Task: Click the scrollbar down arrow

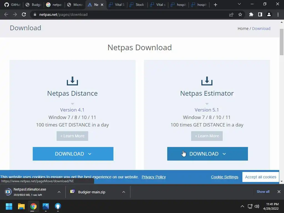Action: click(x=282, y=181)
